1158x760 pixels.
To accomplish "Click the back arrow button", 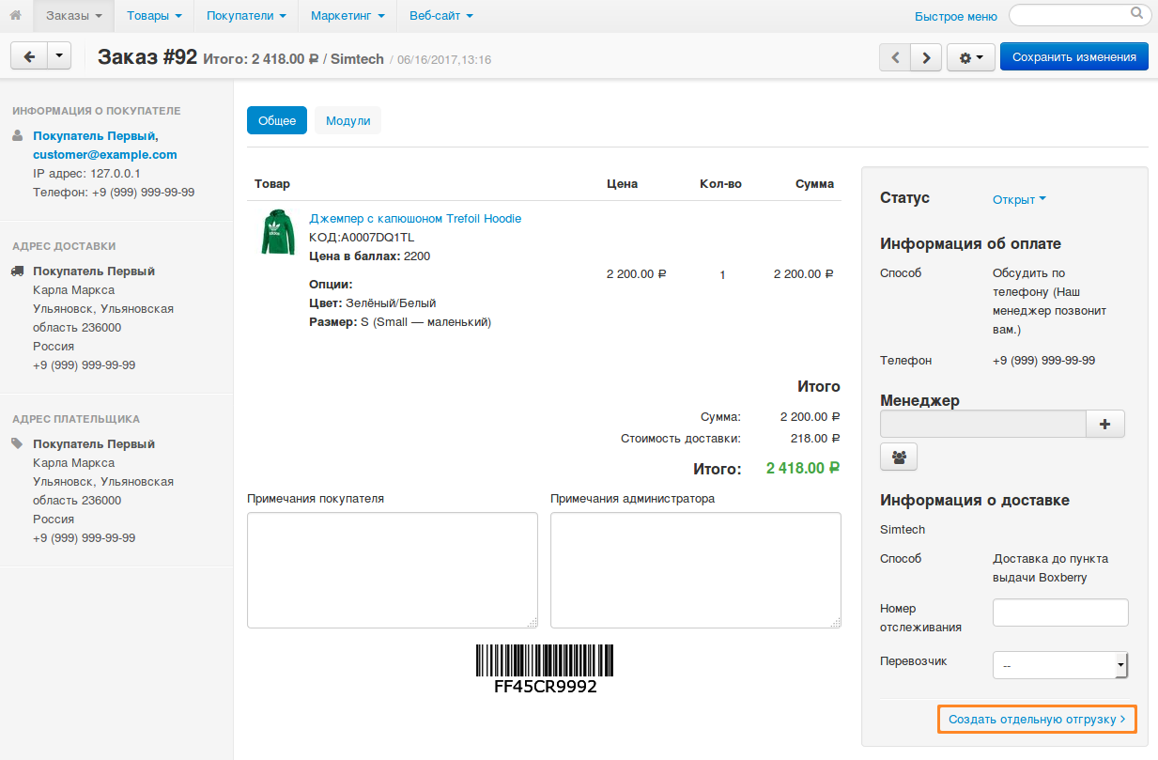I will click(x=28, y=56).
